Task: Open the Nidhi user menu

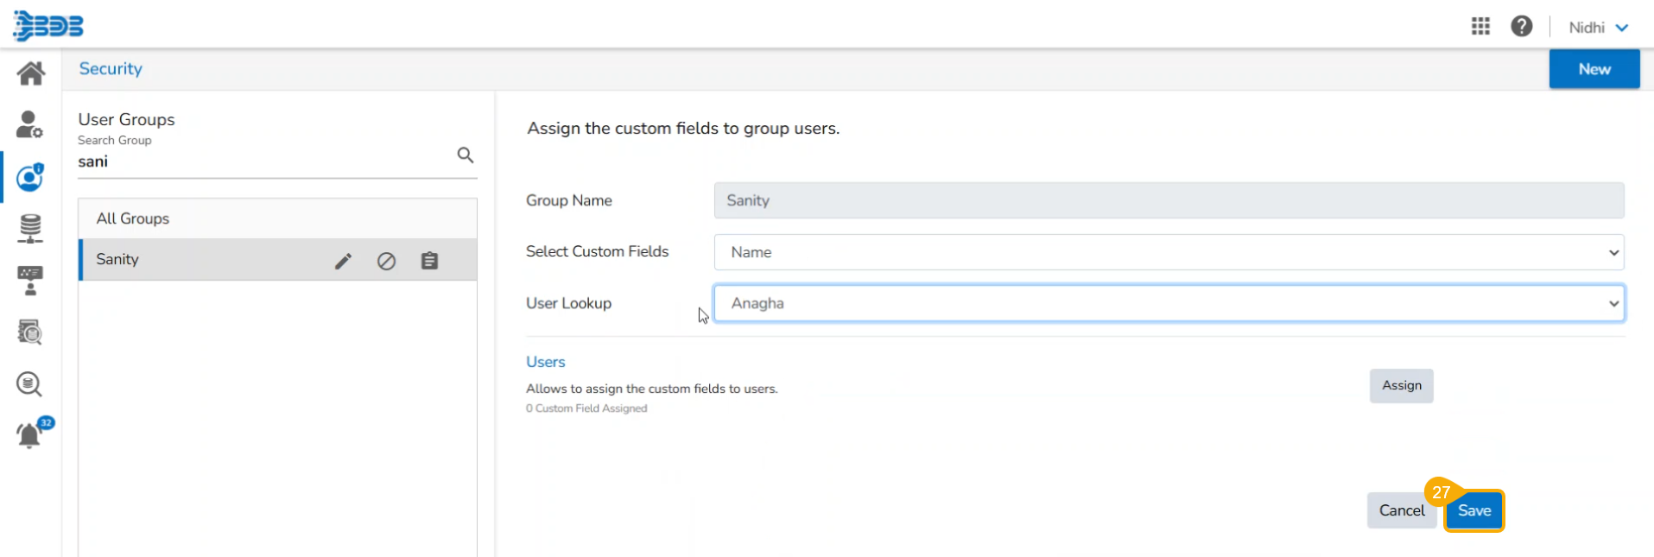Action: (x=1597, y=28)
